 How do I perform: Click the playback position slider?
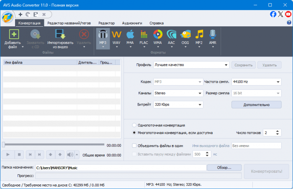click(53, 145)
